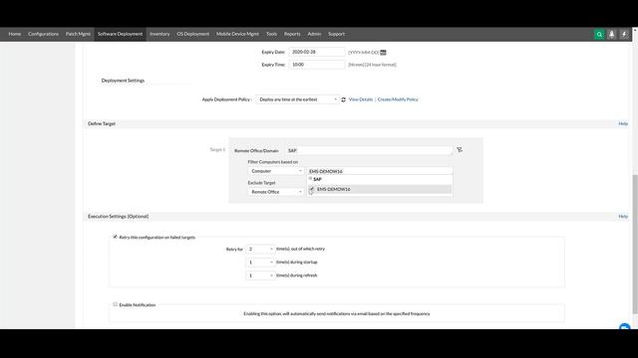Open Help link for Execution Settings
The width and height of the screenshot is (638, 358).
click(623, 217)
